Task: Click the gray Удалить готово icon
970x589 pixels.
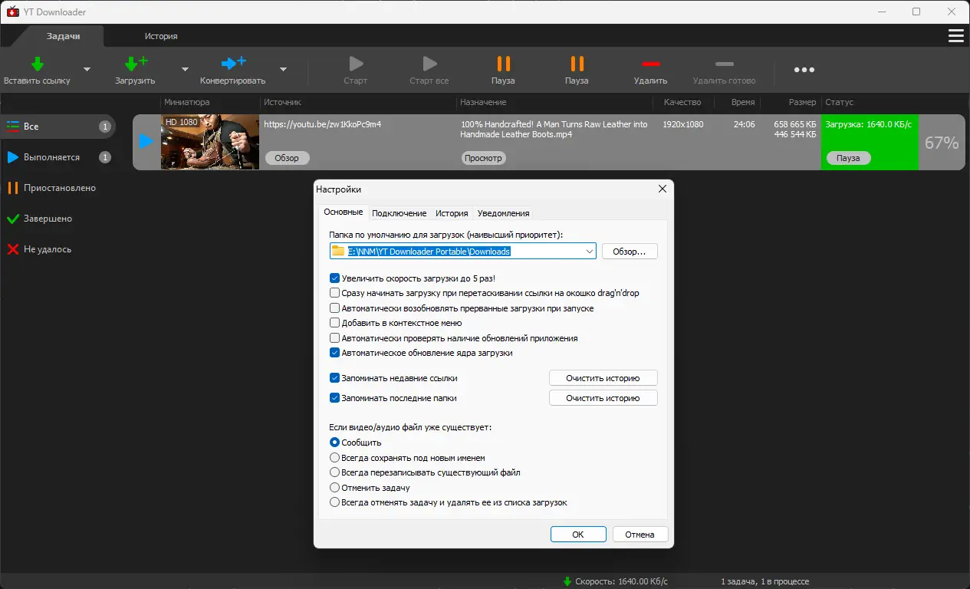Action: pos(724,64)
